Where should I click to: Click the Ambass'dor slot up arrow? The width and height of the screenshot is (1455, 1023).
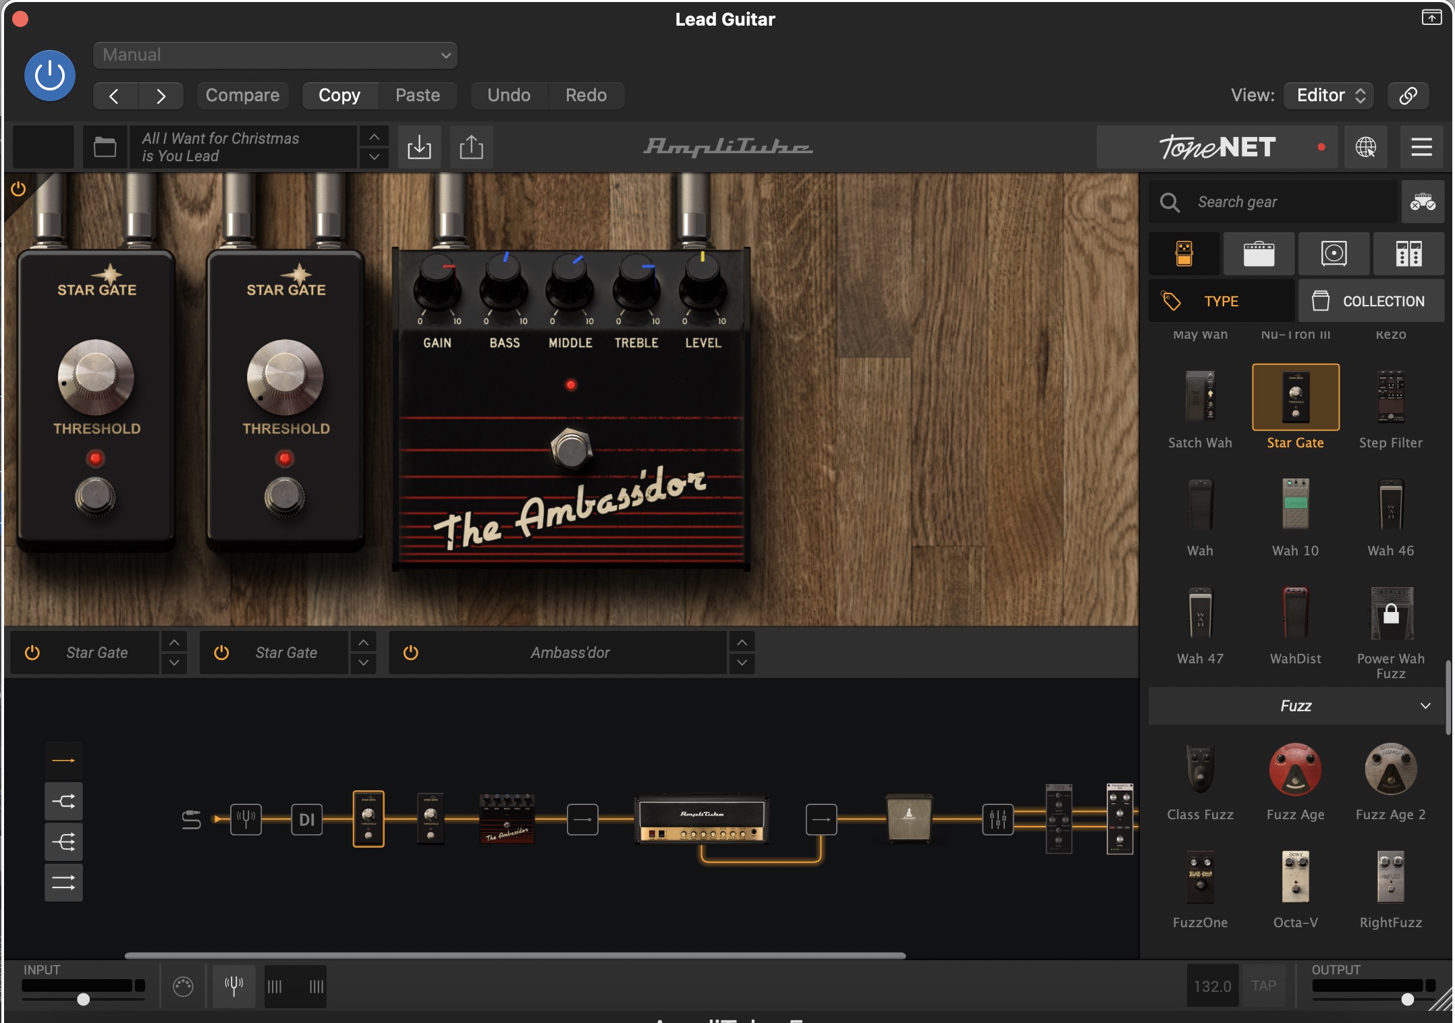pyautogui.click(x=742, y=642)
